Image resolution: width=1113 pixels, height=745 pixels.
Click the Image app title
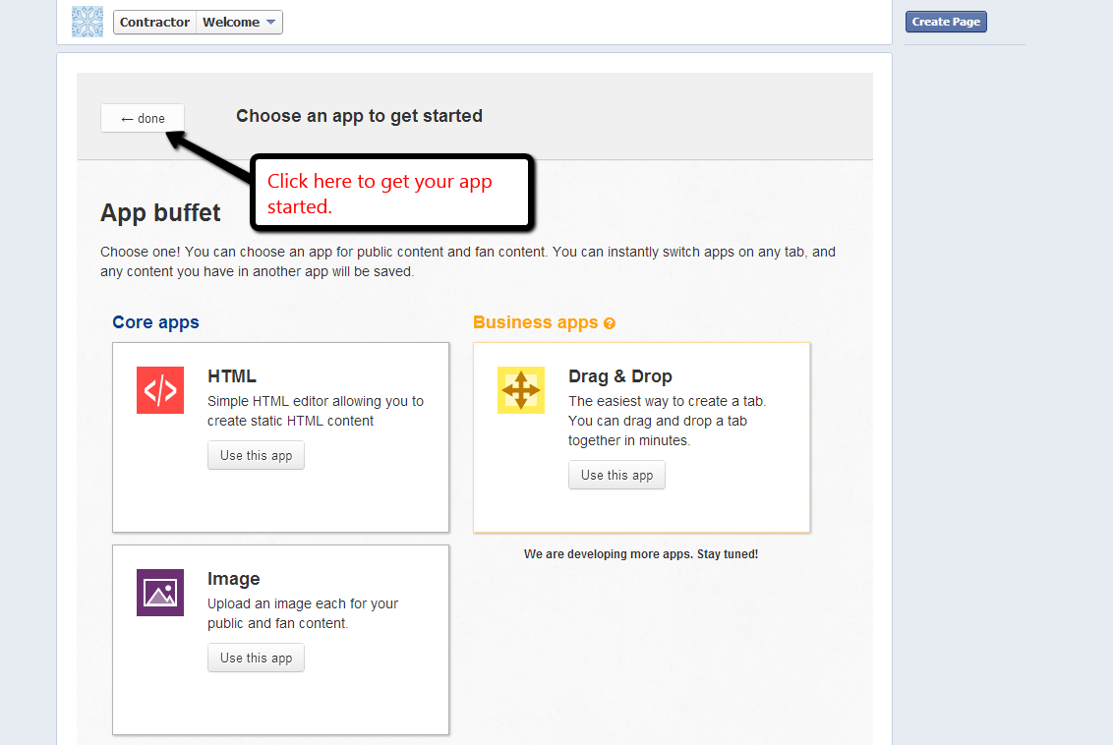pos(234,579)
